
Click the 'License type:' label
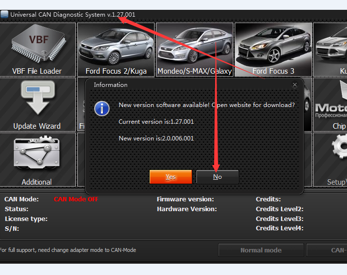tap(27, 219)
